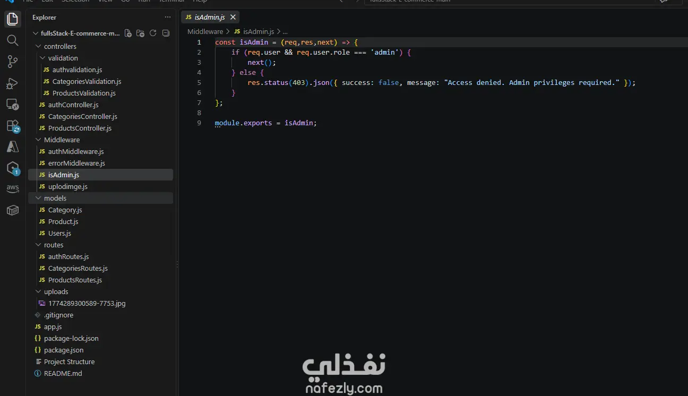This screenshot has height=396, width=688.
Task: Click the "Access denied" message string
Action: [x=532, y=82]
